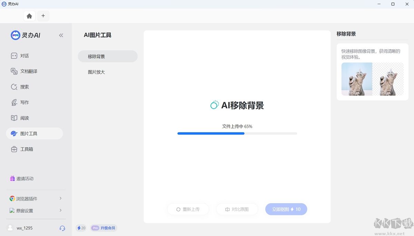Open 对话 chat from sidebar
This screenshot has height=236, width=414.
coord(34,56)
